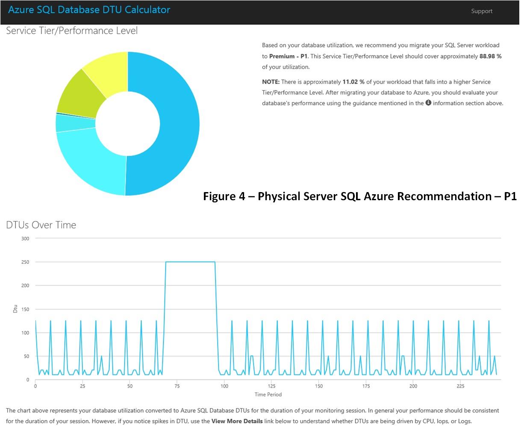This screenshot has height=426, width=524.
Task: Click the 250 DTU plateau line on chart
Action: point(190,262)
